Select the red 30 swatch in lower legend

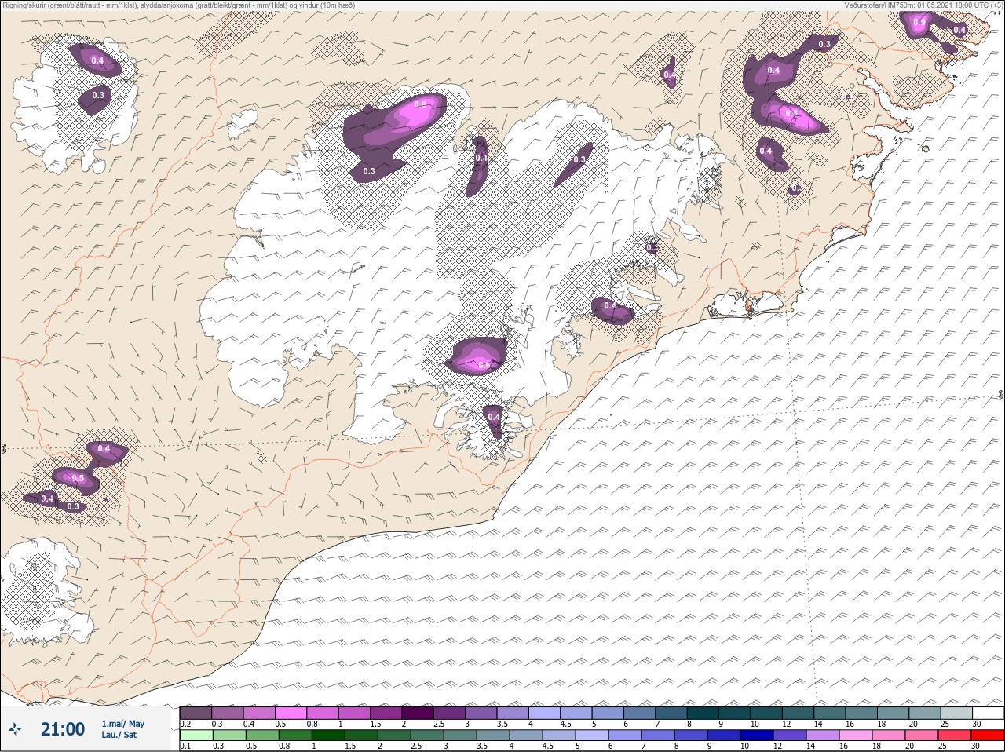tap(989, 736)
